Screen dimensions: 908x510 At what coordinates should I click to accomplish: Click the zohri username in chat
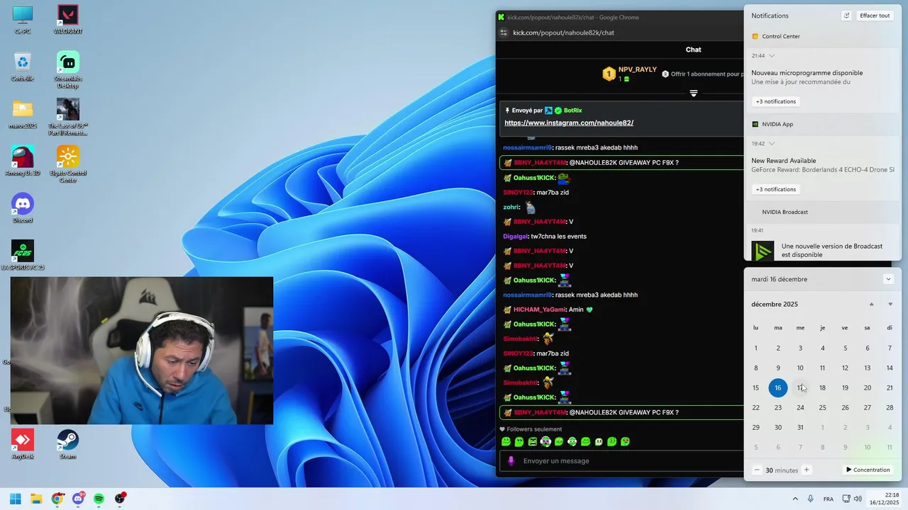point(511,207)
